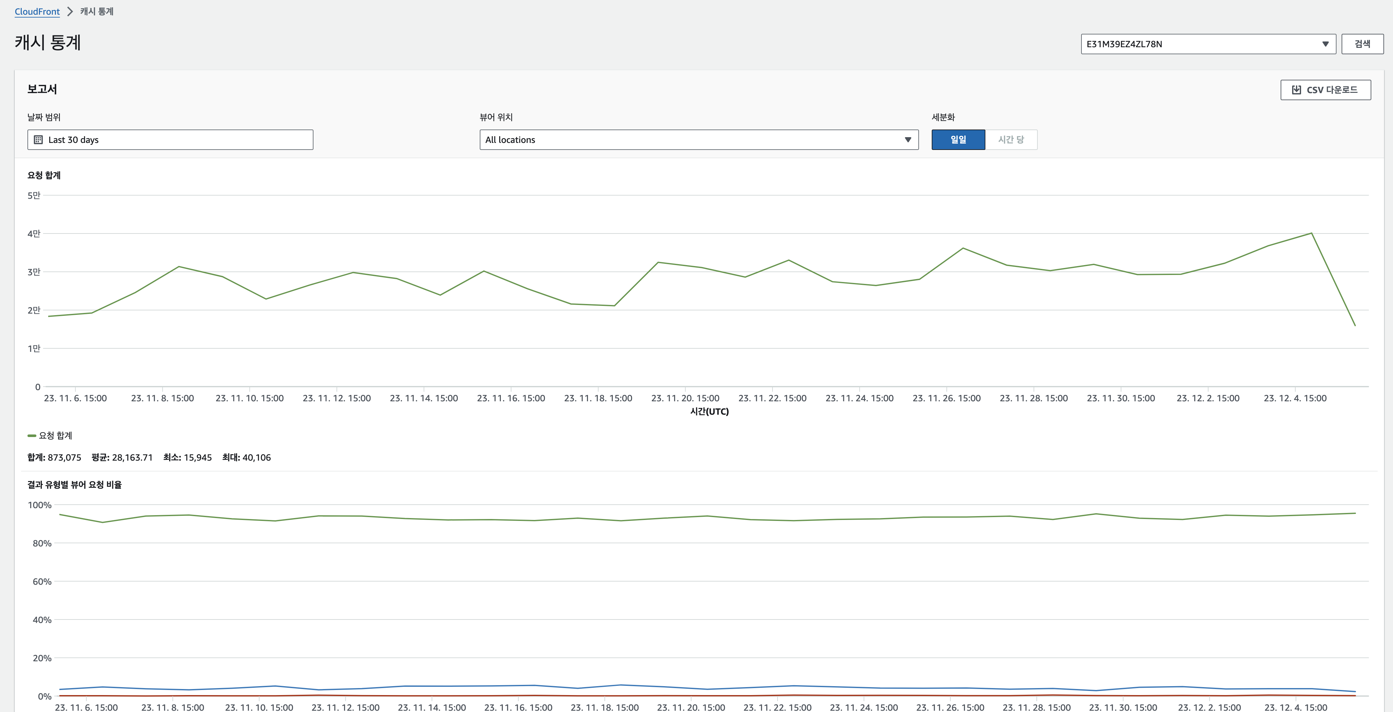
Task: Click the breadcrumb chevron separator
Action: point(70,11)
